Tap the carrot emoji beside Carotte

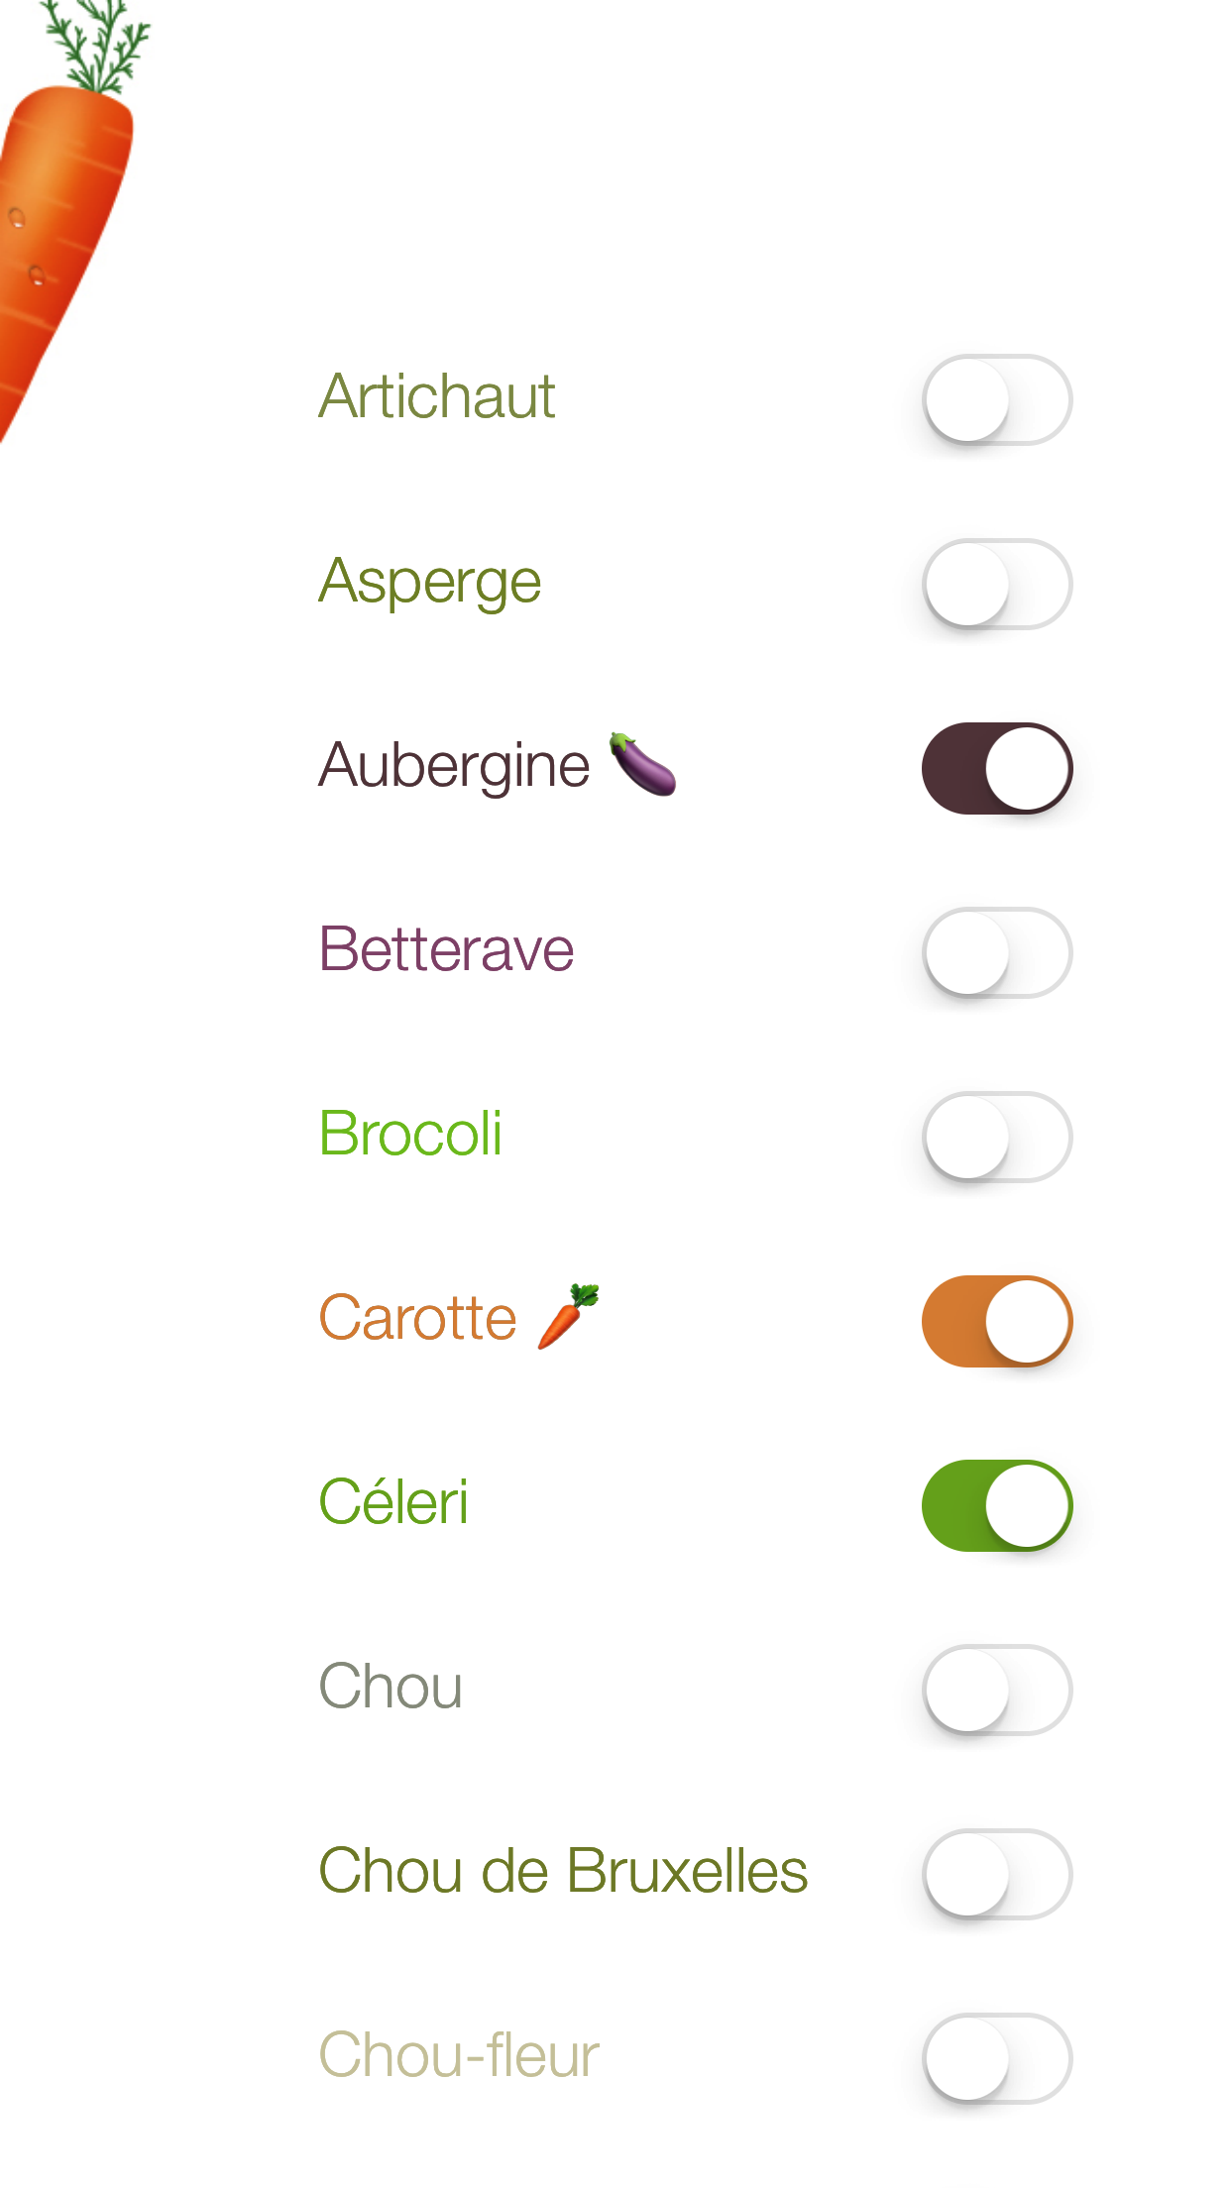[569, 1316]
